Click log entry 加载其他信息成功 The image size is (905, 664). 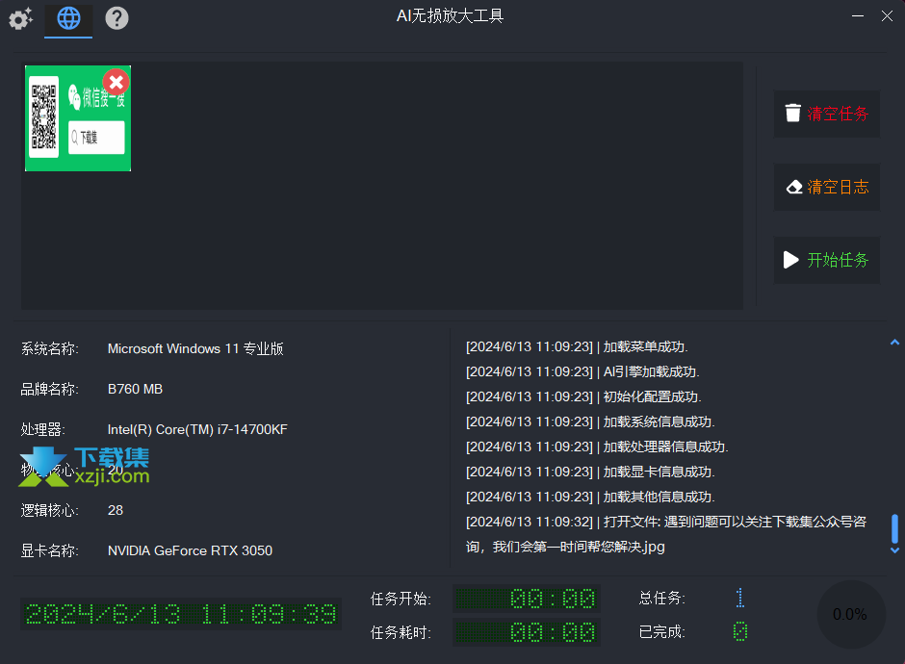tap(590, 497)
